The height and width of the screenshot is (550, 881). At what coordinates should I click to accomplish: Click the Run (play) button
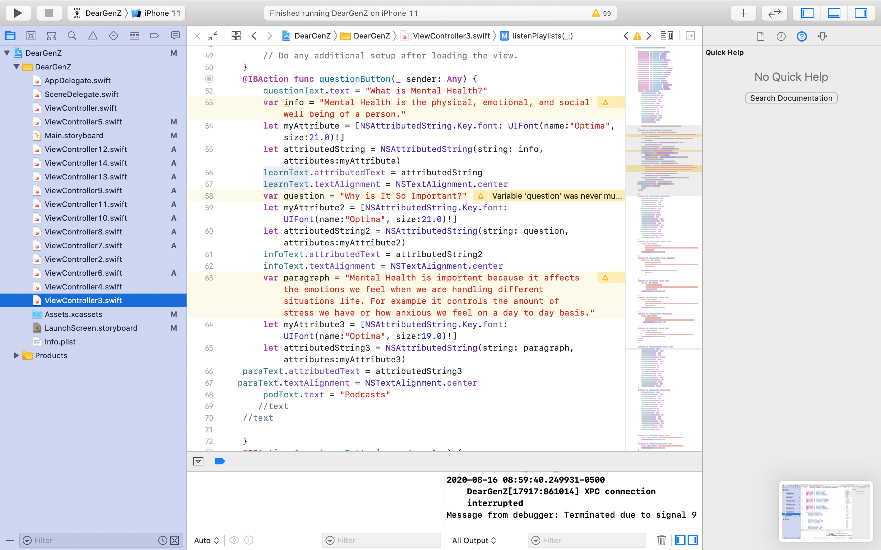click(x=18, y=13)
